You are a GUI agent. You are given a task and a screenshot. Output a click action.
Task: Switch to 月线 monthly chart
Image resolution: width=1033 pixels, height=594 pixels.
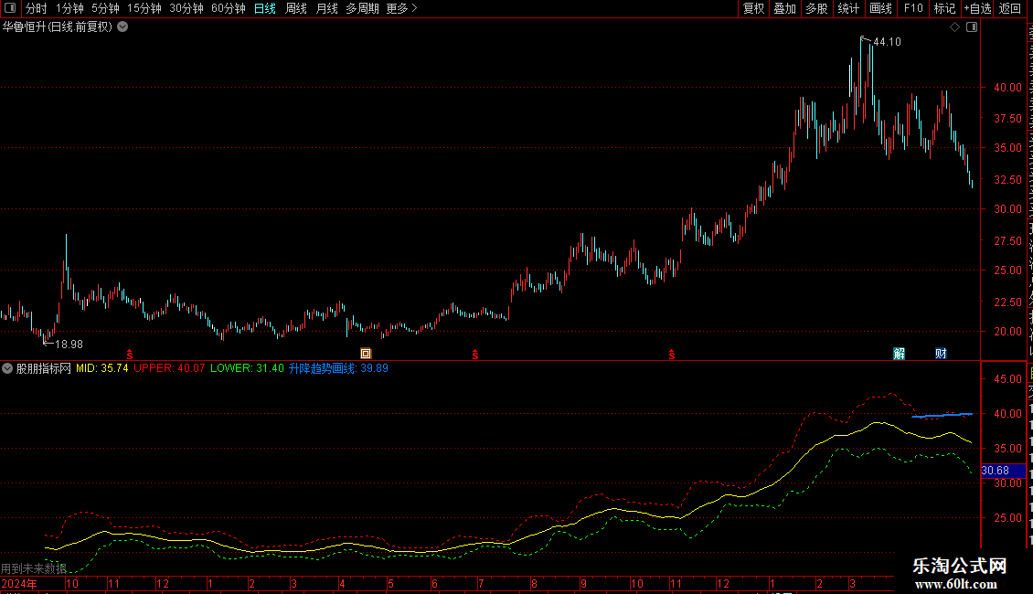pyautogui.click(x=326, y=8)
